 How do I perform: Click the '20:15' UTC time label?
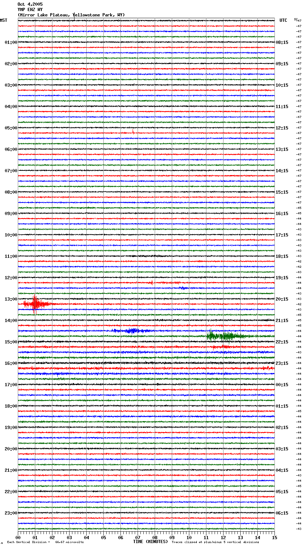(282, 299)
